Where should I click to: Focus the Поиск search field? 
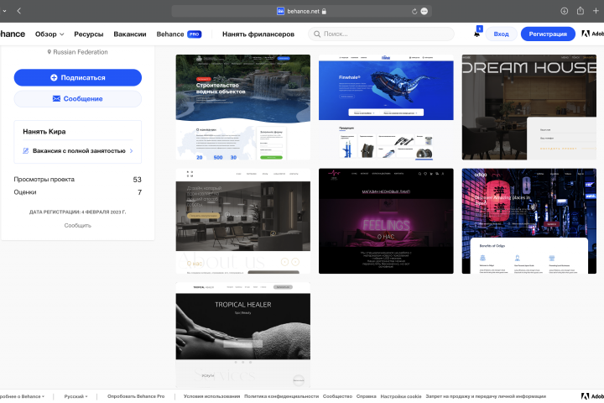[381, 34]
